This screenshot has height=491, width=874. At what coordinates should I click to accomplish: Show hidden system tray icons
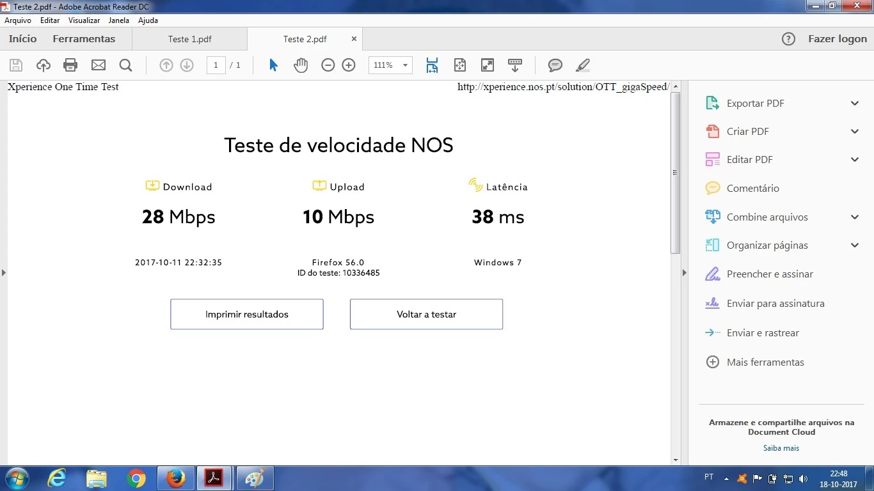coord(726,478)
